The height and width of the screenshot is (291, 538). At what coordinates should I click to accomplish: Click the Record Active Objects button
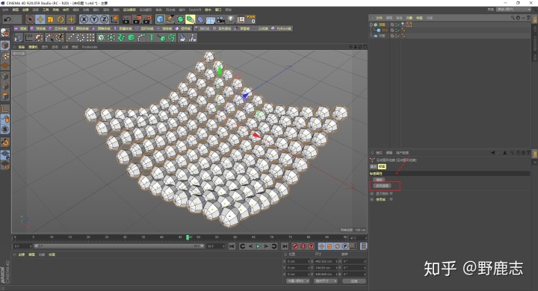(295, 246)
